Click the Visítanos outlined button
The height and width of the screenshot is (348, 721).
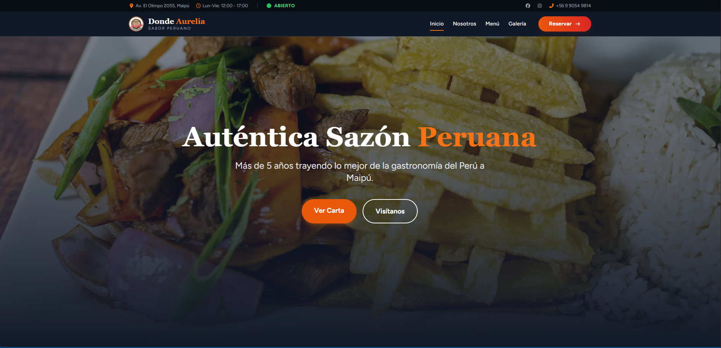pos(390,211)
